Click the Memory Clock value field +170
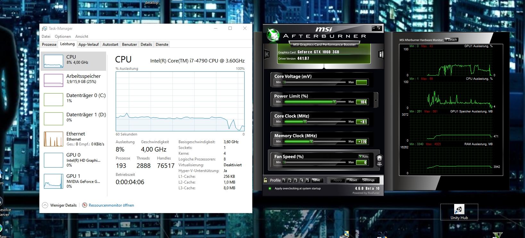Image resolution: width=525 pixels, height=238 pixels. [362, 142]
